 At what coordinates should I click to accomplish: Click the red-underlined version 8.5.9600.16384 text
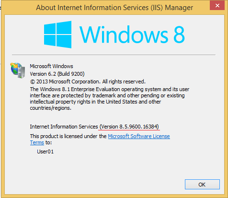129,127
